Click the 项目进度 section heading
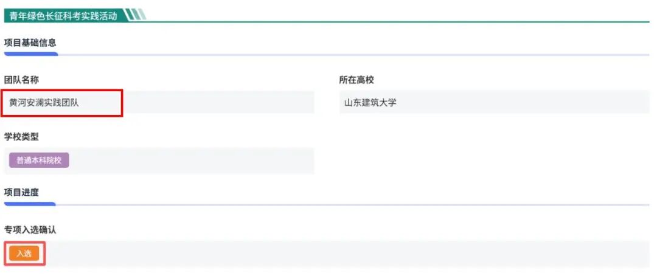Image resolution: width=657 pixels, height=276 pixels. pos(21,193)
